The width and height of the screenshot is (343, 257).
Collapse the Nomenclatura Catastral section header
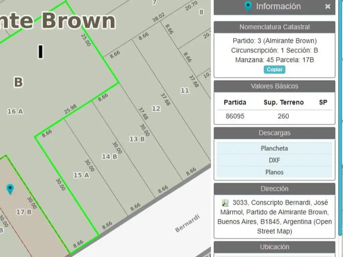tap(274, 27)
